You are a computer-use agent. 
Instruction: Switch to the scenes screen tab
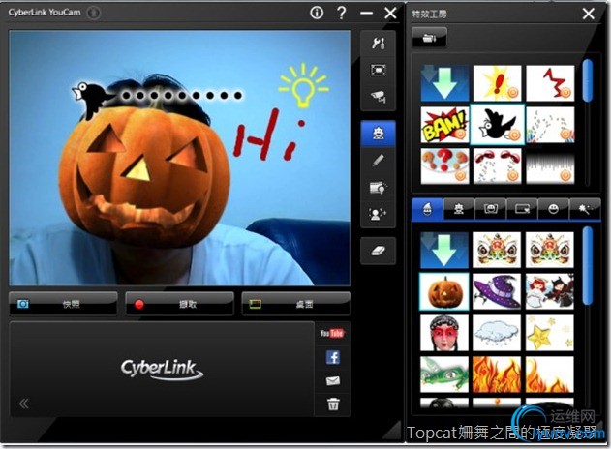tap(522, 210)
